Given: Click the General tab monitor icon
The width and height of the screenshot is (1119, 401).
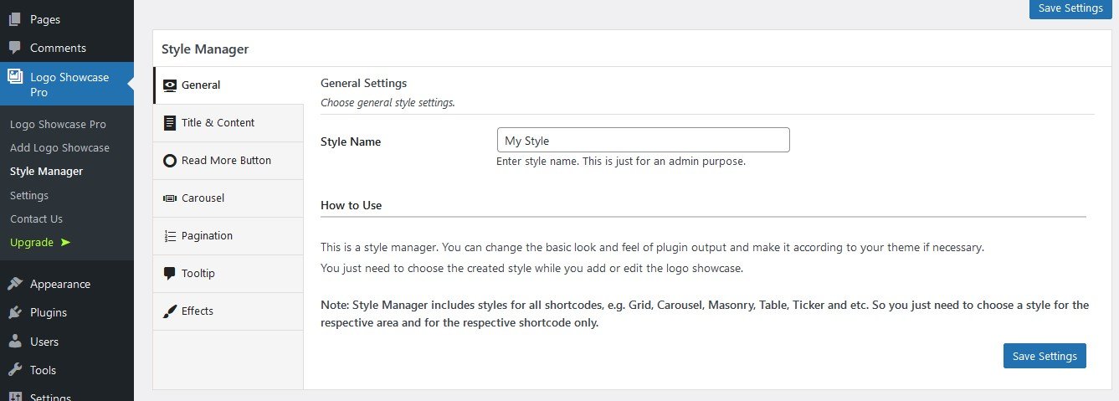Looking at the screenshot, I should tap(170, 85).
